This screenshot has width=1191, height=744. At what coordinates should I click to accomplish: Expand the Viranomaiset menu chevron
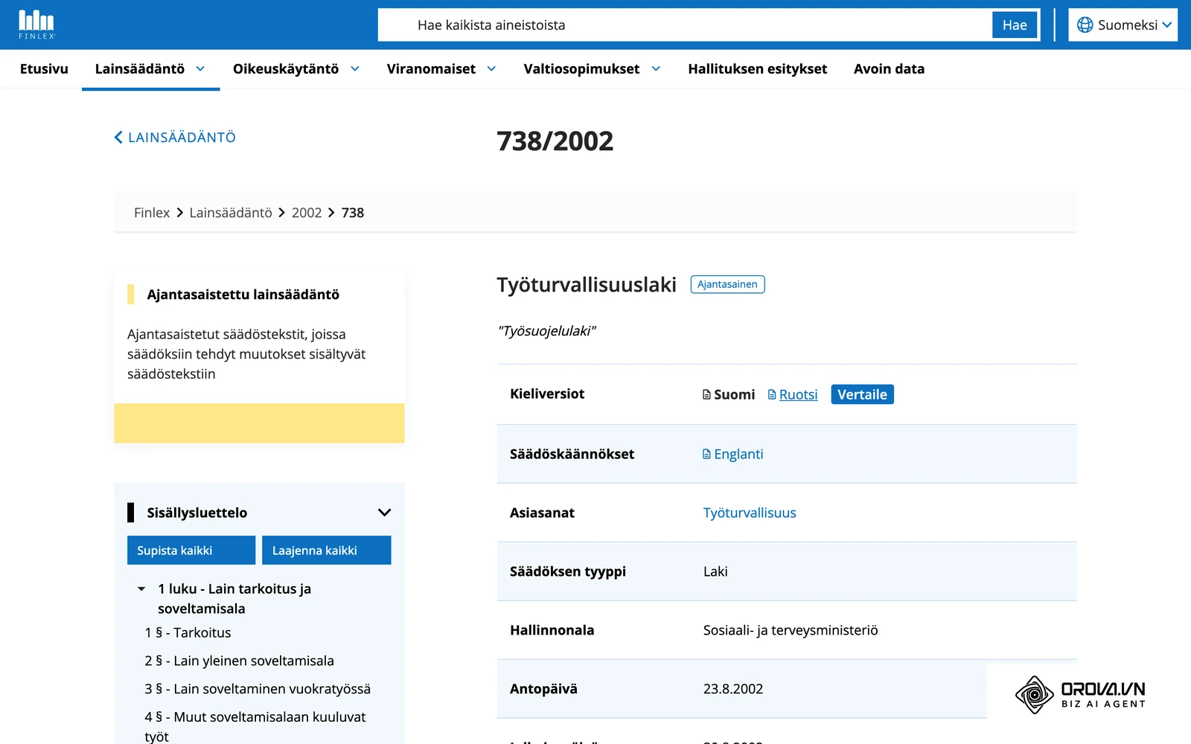(491, 68)
